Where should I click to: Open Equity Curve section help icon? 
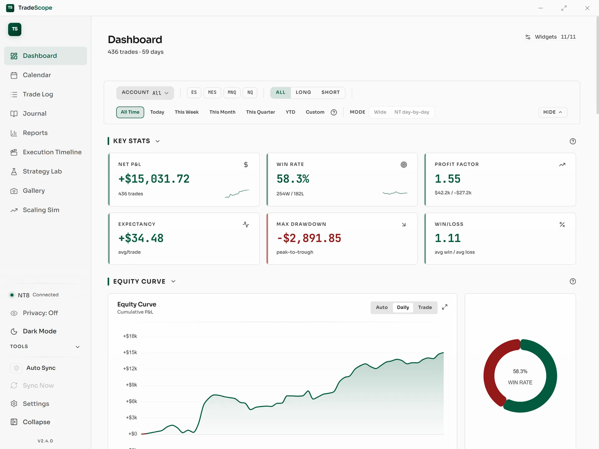(573, 281)
